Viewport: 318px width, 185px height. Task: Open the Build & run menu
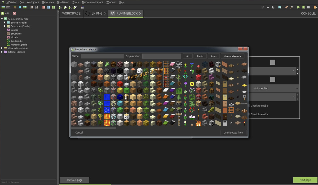click(x=63, y=2)
